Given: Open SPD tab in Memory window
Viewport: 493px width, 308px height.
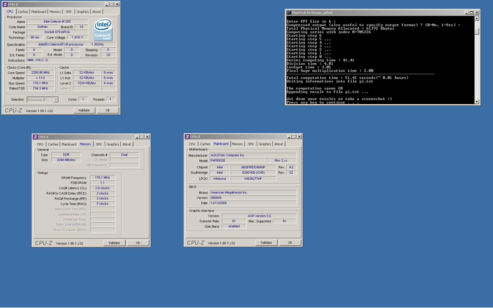Looking at the screenshot, I should tap(99, 144).
